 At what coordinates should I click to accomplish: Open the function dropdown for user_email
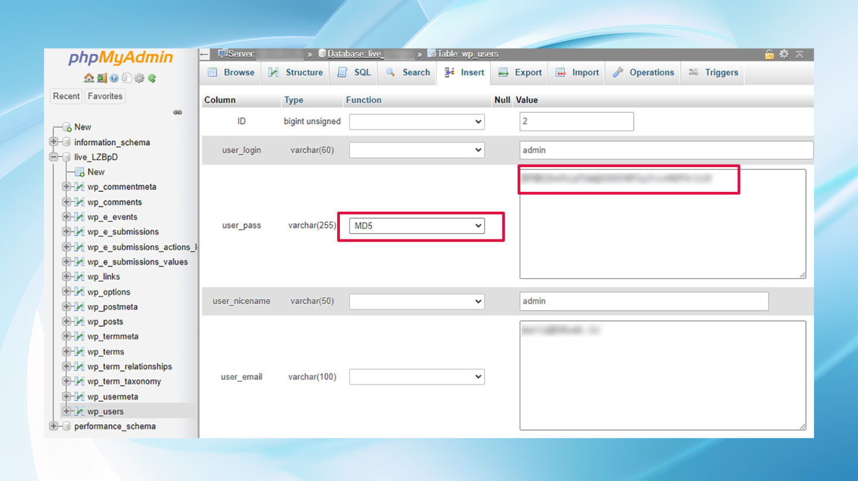(x=416, y=376)
